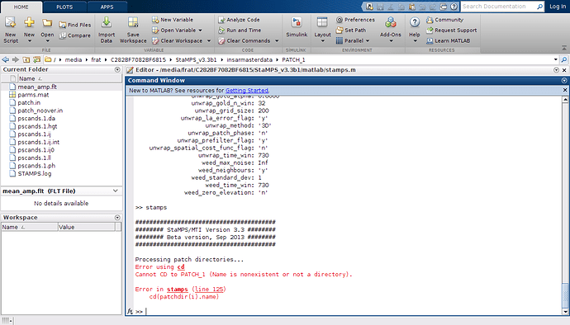This screenshot has width=570, height=325.
Task: Open Workspace panel actions menu
Action: [117, 218]
